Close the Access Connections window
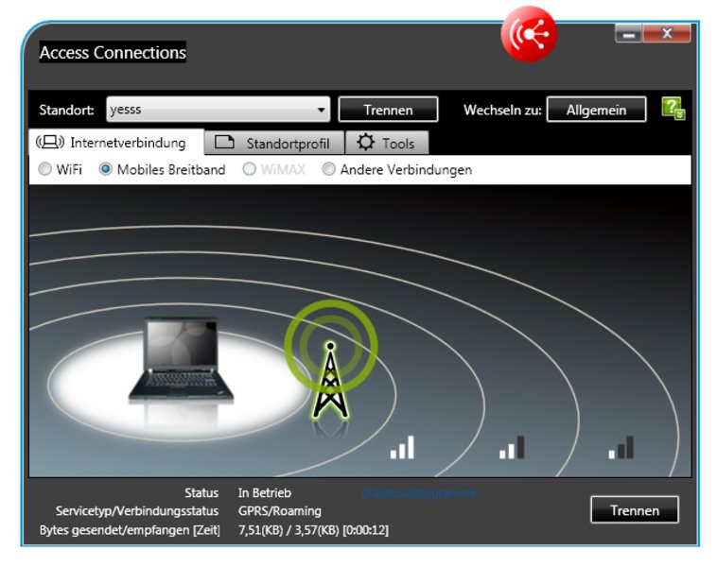The width and height of the screenshot is (717, 567). point(667,34)
